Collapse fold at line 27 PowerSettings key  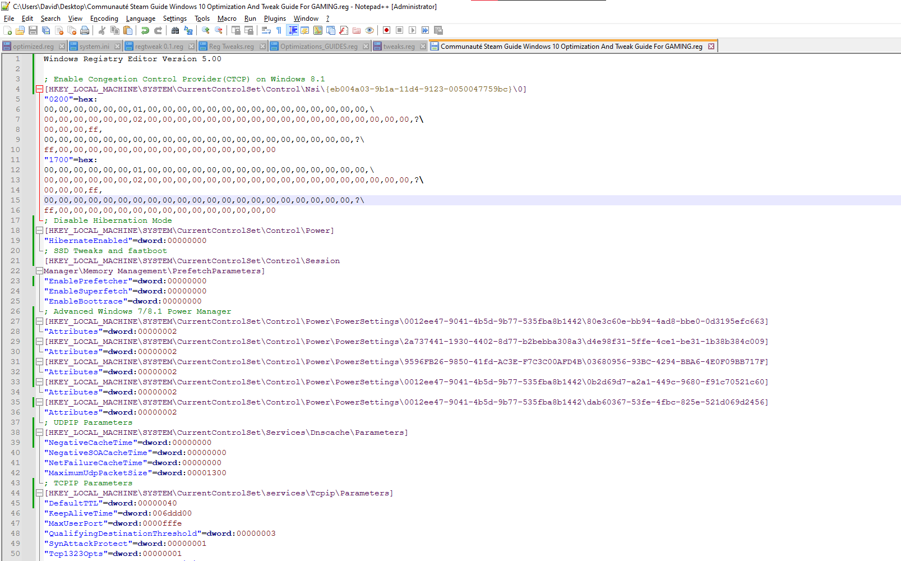(x=39, y=321)
